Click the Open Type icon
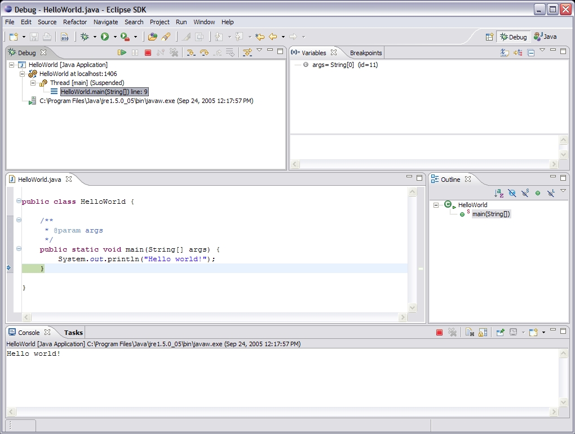575x434 pixels. click(153, 37)
